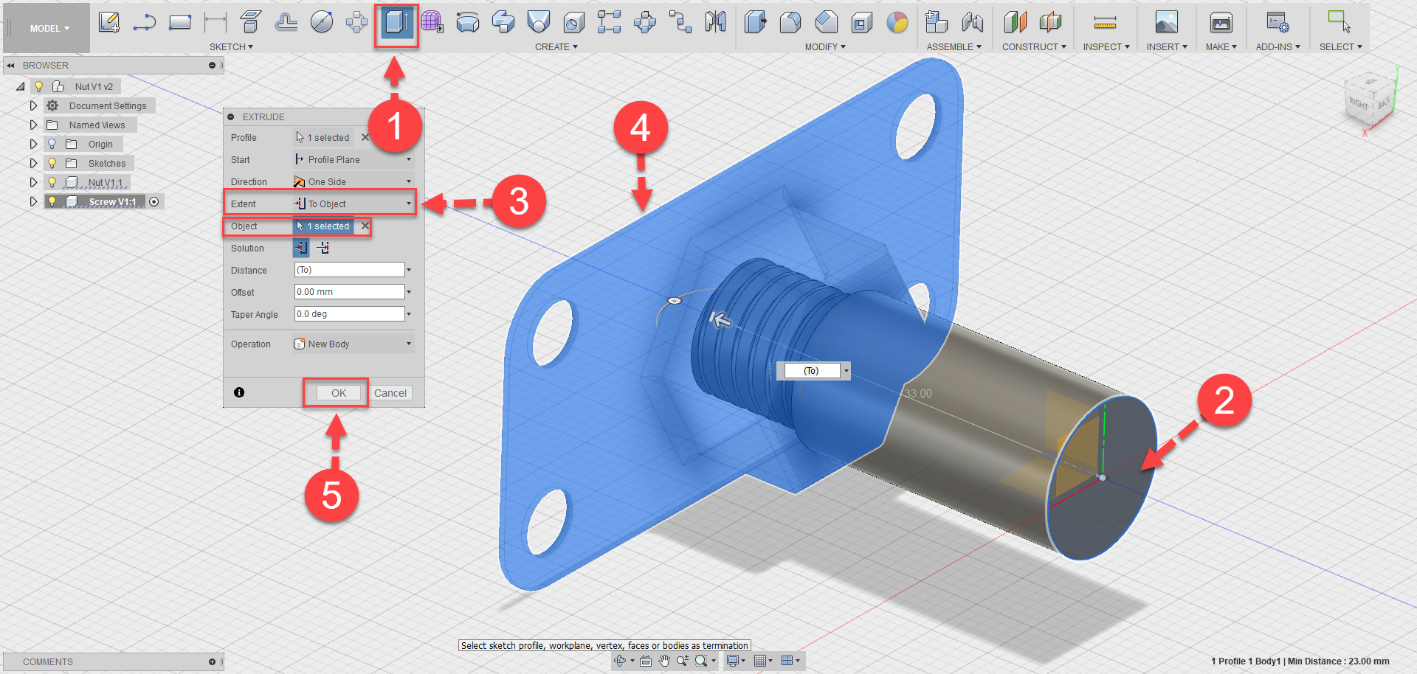Toggle Screw V1:1 visibility lightbulb
Image resolution: width=1417 pixels, height=674 pixels.
click(x=52, y=201)
